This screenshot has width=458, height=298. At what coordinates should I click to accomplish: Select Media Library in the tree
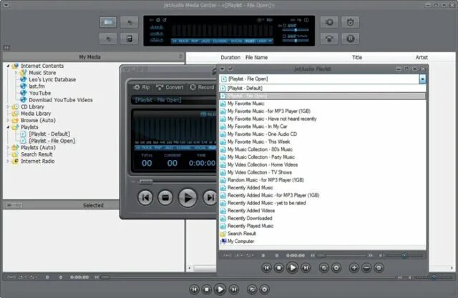point(36,114)
